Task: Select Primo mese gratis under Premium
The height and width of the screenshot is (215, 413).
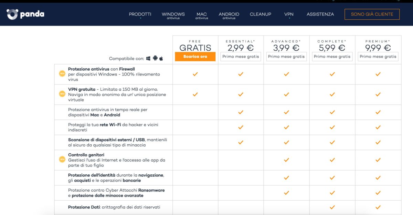Action: (x=378, y=57)
